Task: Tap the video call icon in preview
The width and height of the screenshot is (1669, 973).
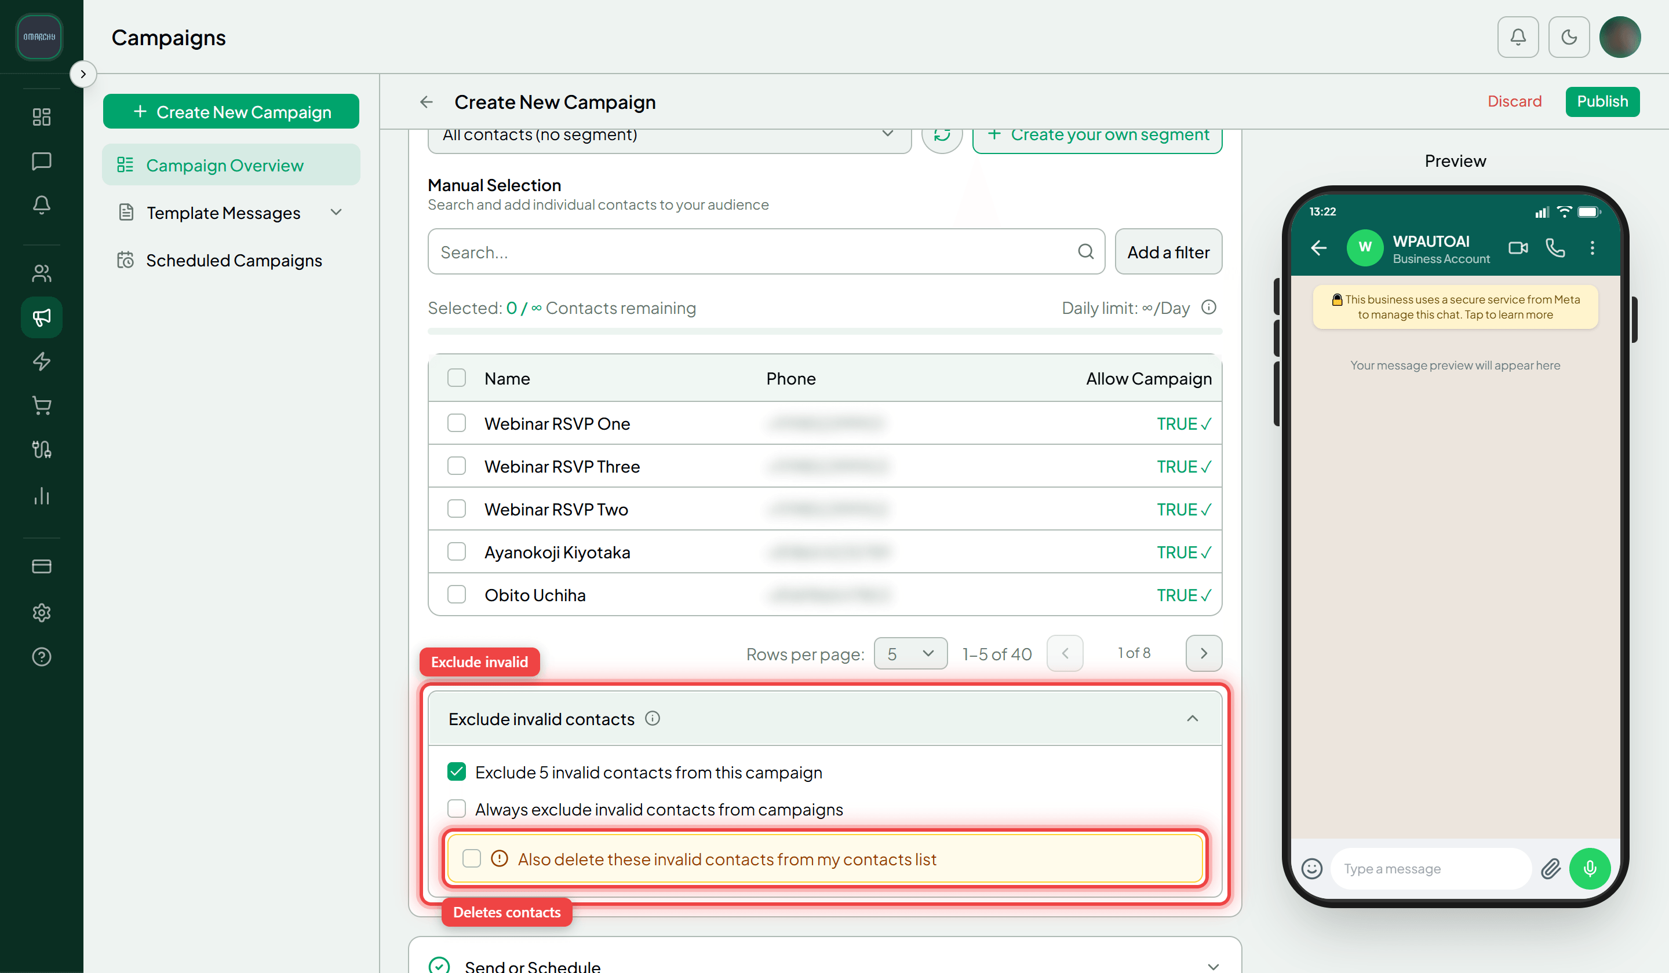Action: [1518, 247]
